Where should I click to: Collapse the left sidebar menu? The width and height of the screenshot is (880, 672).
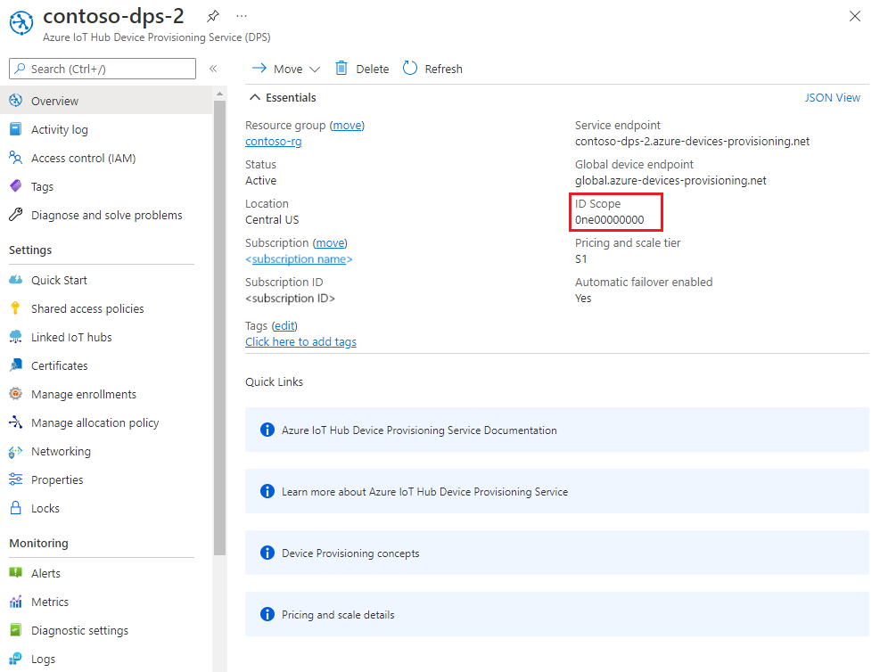[x=213, y=69]
